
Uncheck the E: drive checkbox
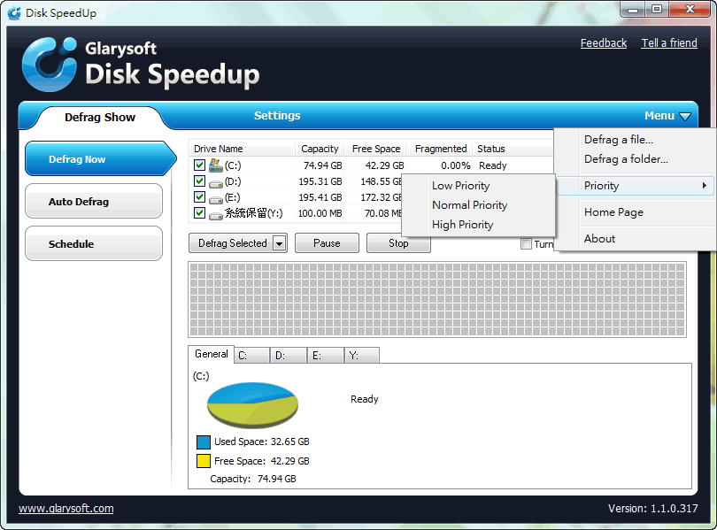pyautogui.click(x=199, y=197)
